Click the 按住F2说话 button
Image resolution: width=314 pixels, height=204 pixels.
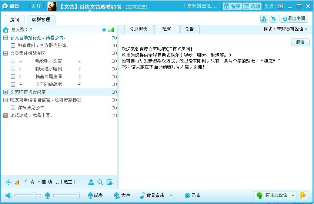(x=273, y=195)
